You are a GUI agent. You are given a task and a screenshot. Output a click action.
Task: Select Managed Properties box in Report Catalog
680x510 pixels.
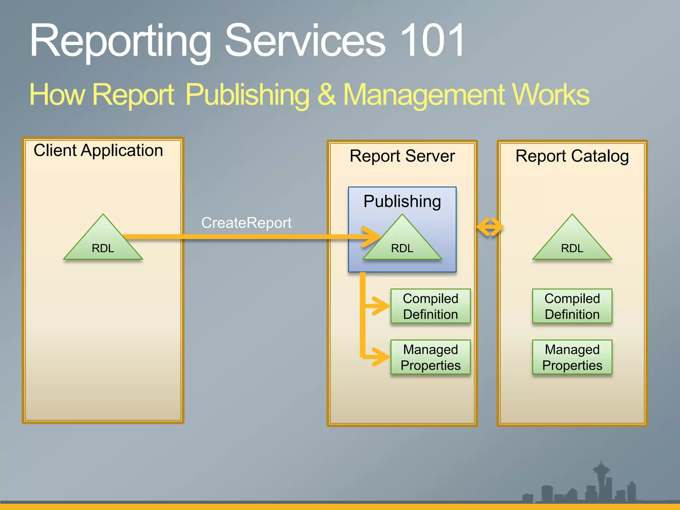click(x=572, y=357)
